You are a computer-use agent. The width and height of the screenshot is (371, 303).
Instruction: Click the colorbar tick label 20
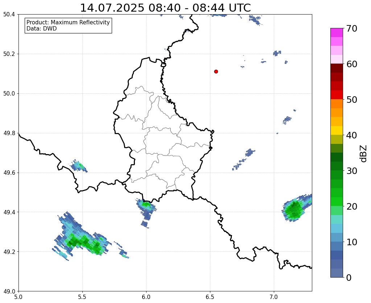(x=352, y=206)
